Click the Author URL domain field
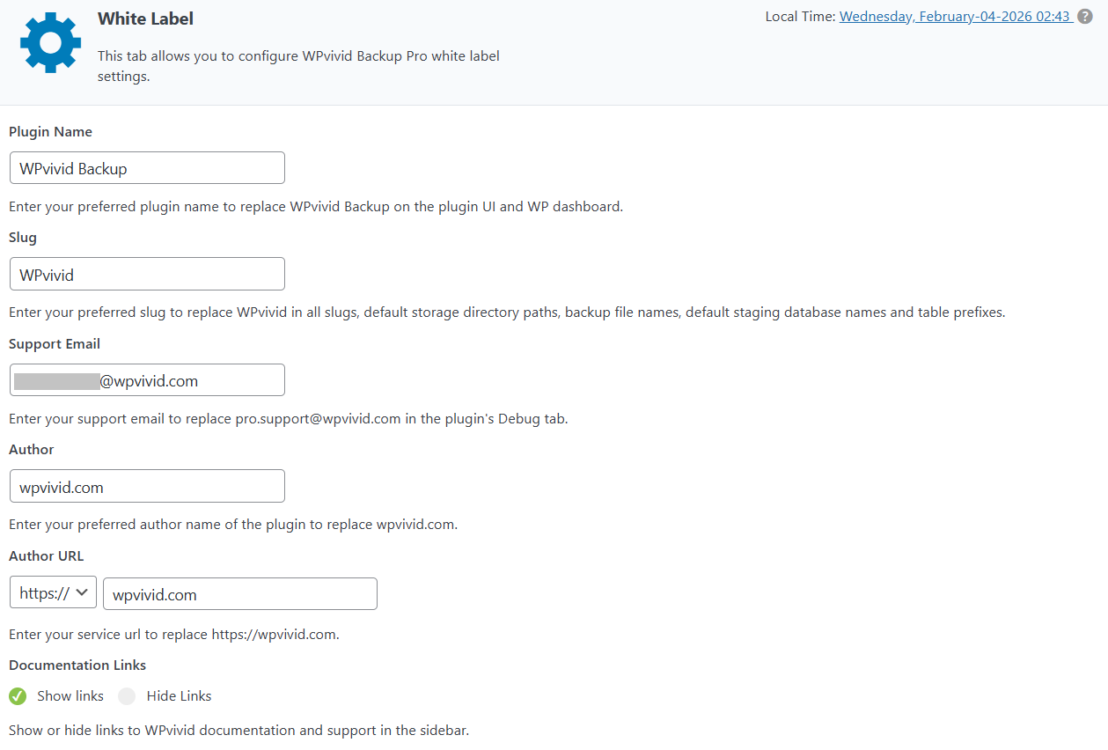Screen dimensions: 1108x750 [239, 594]
